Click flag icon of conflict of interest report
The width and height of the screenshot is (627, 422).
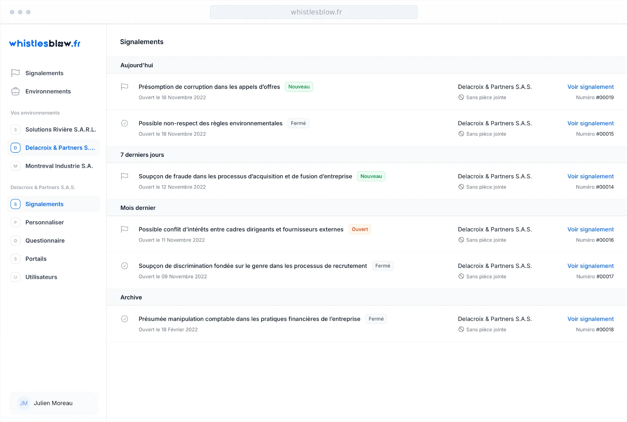[124, 229]
